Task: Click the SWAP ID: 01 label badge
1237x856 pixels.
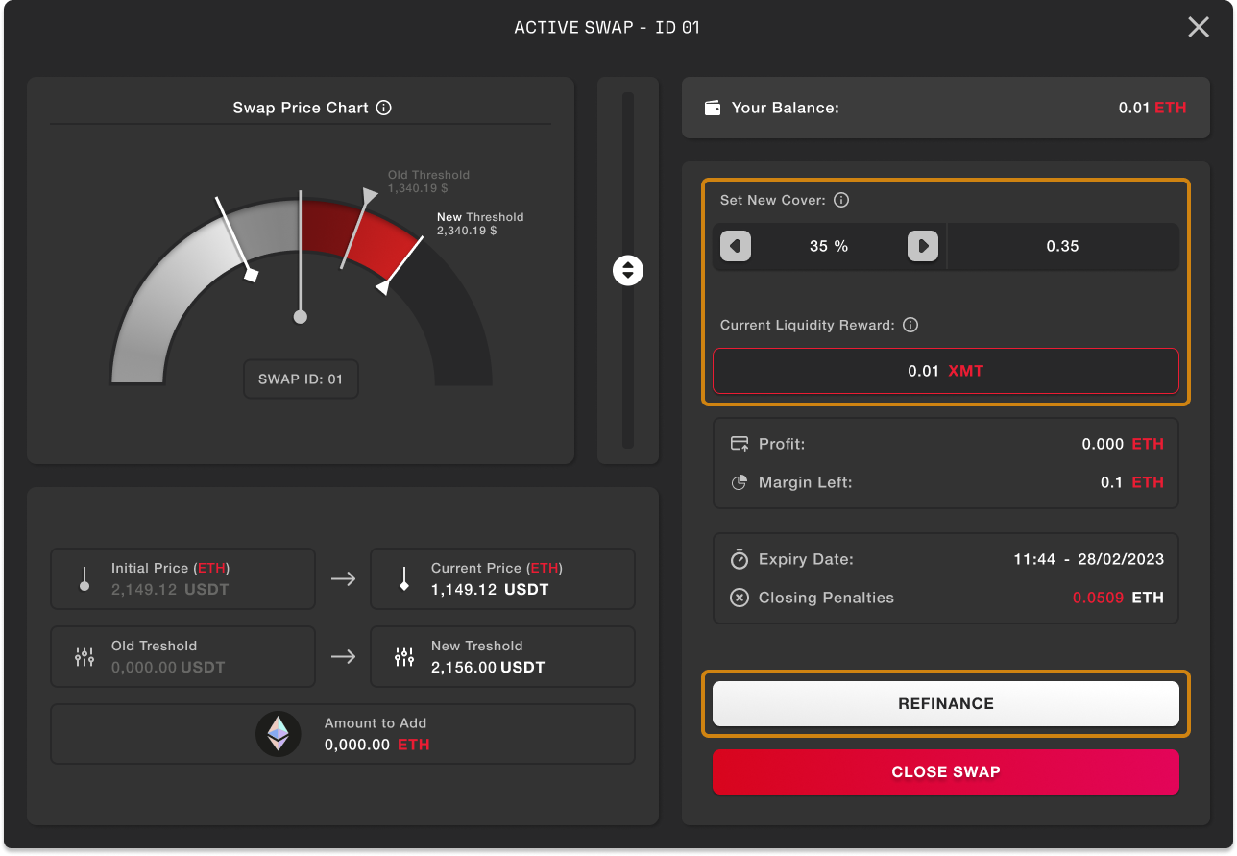Action: [301, 379]
